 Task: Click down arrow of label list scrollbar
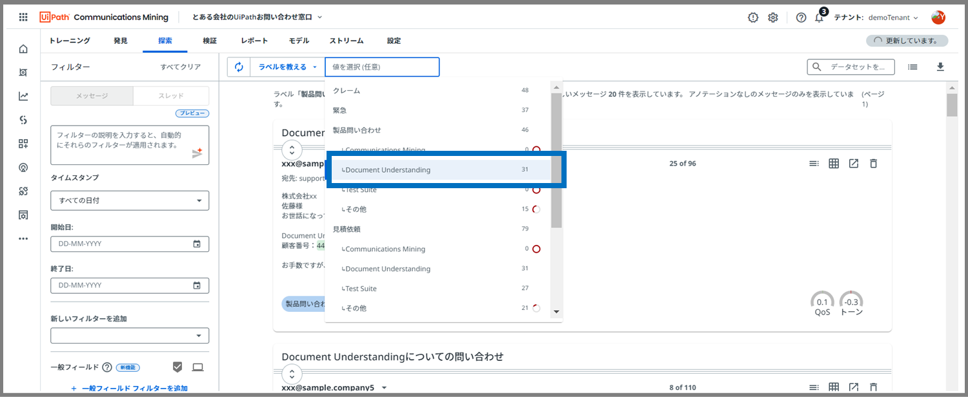coord(557,312)
